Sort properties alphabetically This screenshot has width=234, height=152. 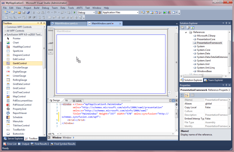click(187, 95)
